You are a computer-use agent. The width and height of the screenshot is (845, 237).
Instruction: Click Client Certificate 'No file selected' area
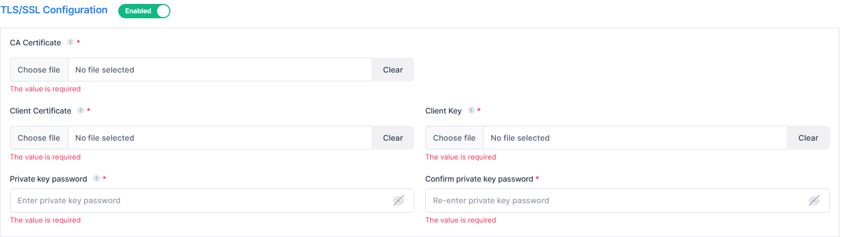220,138
